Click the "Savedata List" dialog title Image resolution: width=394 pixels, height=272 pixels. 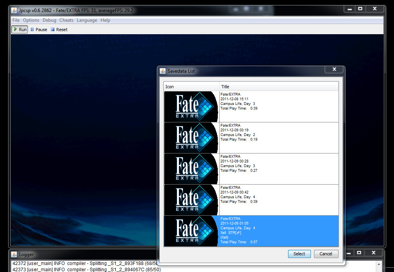coord(181,71)
